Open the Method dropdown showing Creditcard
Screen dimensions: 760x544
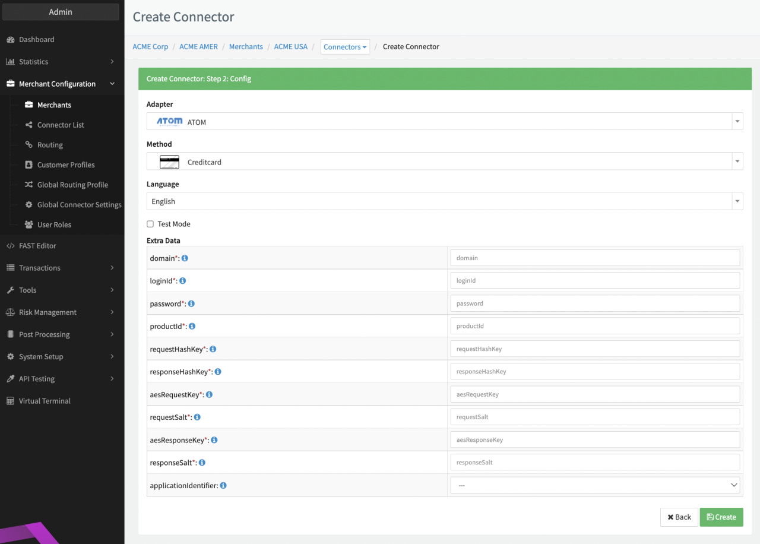[444, 162]
